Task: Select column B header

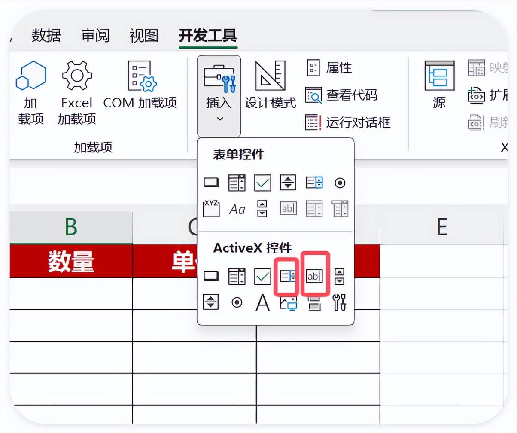Action: 71,227
